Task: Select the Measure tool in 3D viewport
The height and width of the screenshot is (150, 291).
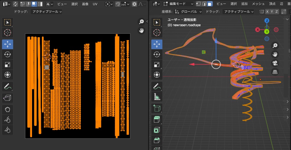Action: click(157, 97)
